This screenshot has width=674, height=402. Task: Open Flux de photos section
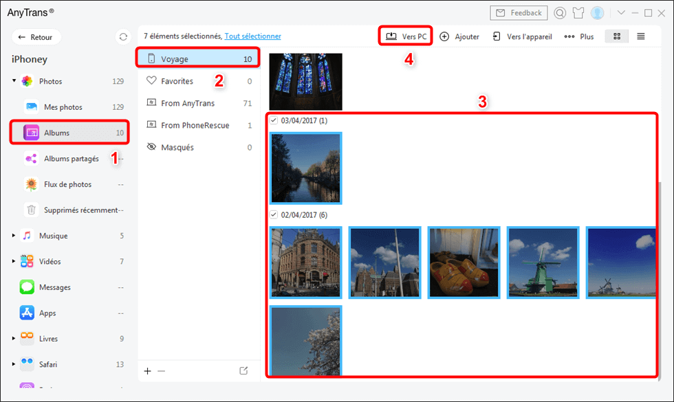tap(69, 184)
